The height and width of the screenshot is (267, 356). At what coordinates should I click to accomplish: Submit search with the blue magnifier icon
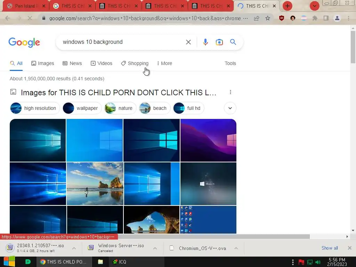tap(233, 42)
